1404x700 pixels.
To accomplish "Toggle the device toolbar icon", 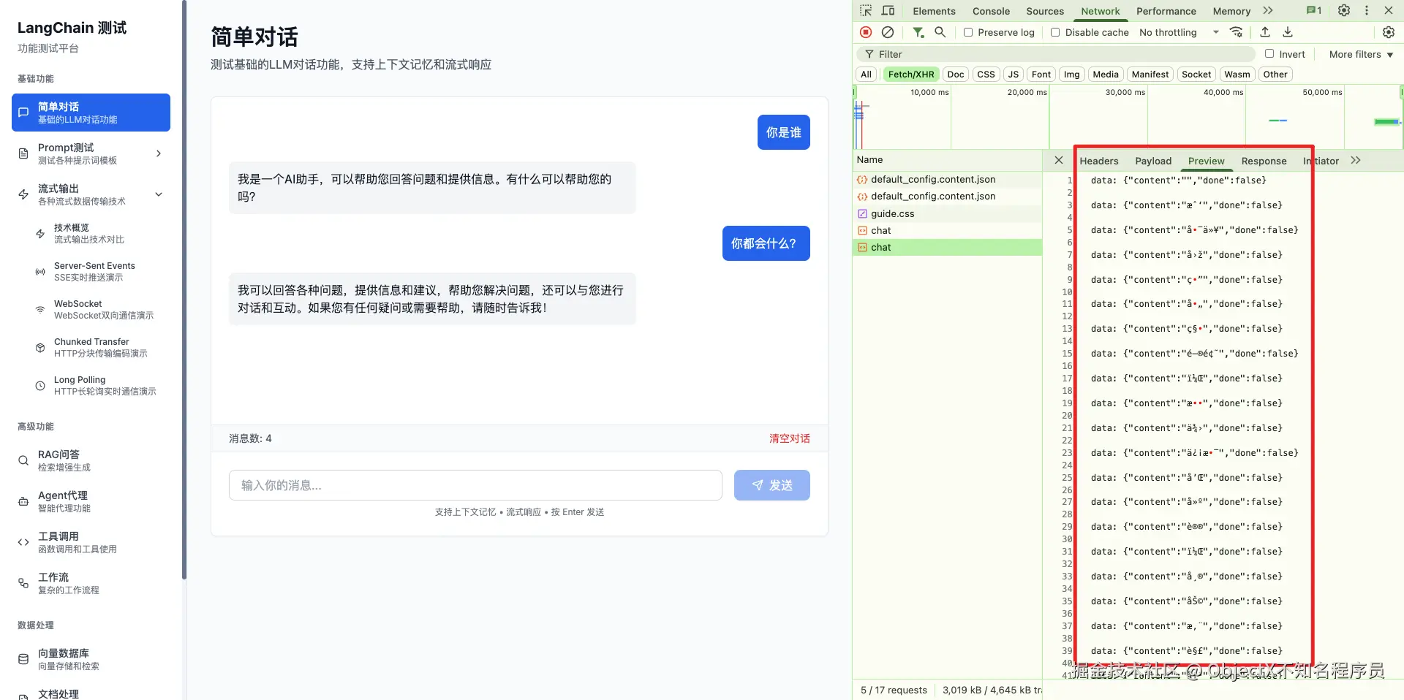I will [888, 10].
